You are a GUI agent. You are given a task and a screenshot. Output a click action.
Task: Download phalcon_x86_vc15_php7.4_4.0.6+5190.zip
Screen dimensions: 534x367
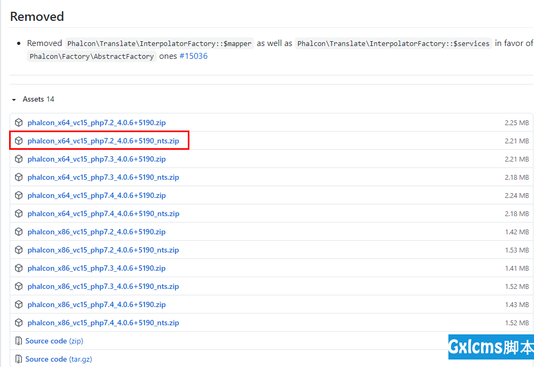point(97,305)
